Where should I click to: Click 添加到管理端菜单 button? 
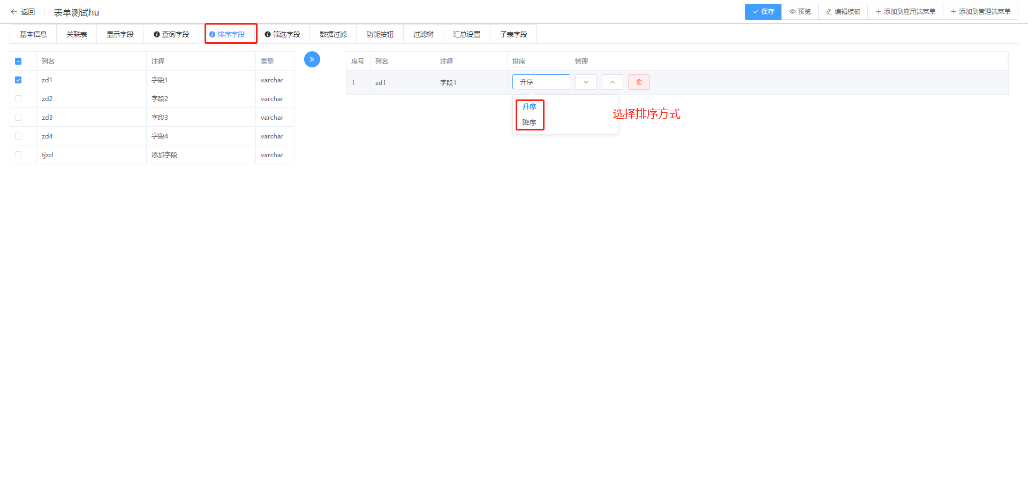coord(980,12)
